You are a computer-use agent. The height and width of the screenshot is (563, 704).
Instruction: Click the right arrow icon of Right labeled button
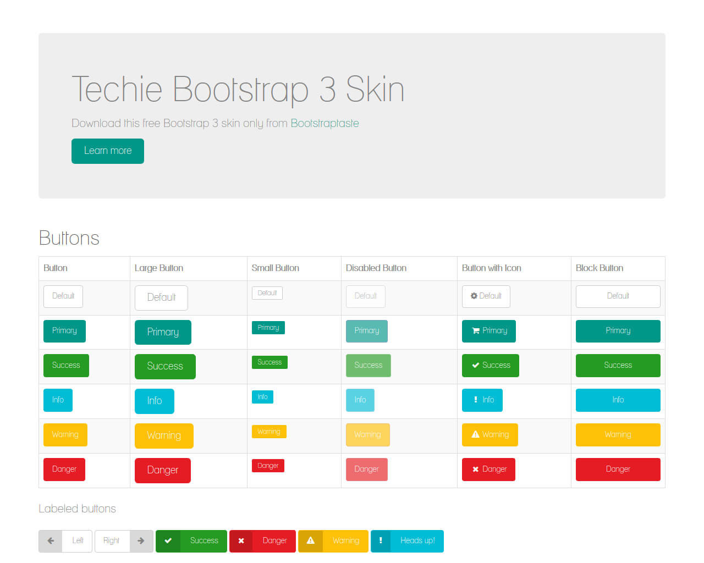[x=141, y=541]
